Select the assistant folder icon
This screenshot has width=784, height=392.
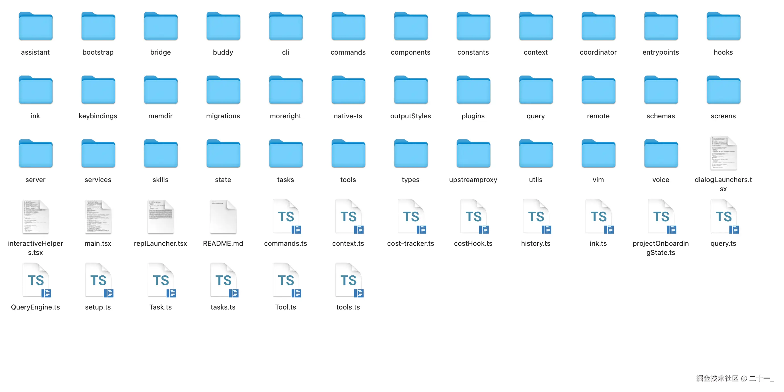[x=36, y=27]
